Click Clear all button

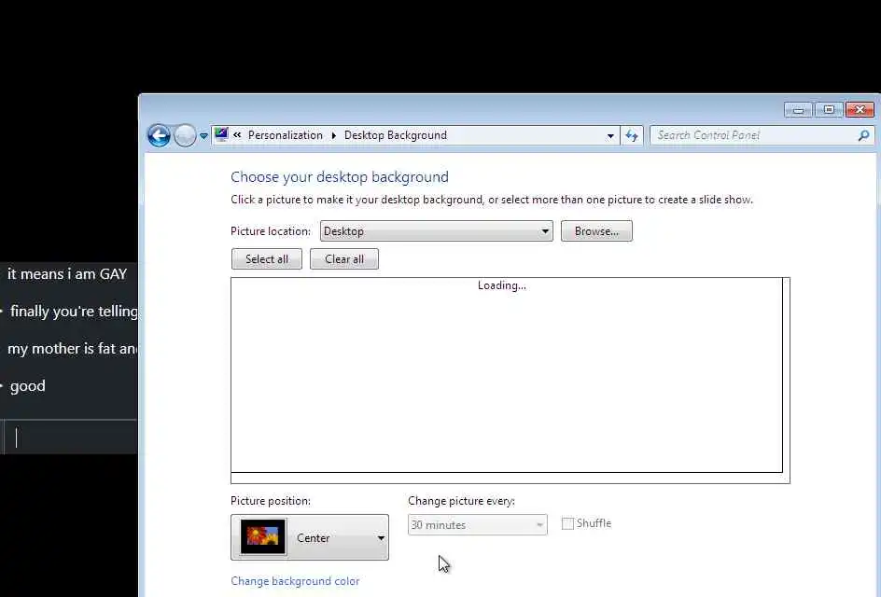coord(344,259)
